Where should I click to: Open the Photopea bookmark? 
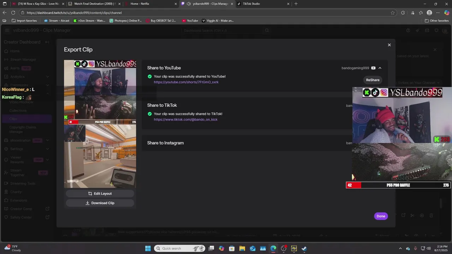click(126, 21)
